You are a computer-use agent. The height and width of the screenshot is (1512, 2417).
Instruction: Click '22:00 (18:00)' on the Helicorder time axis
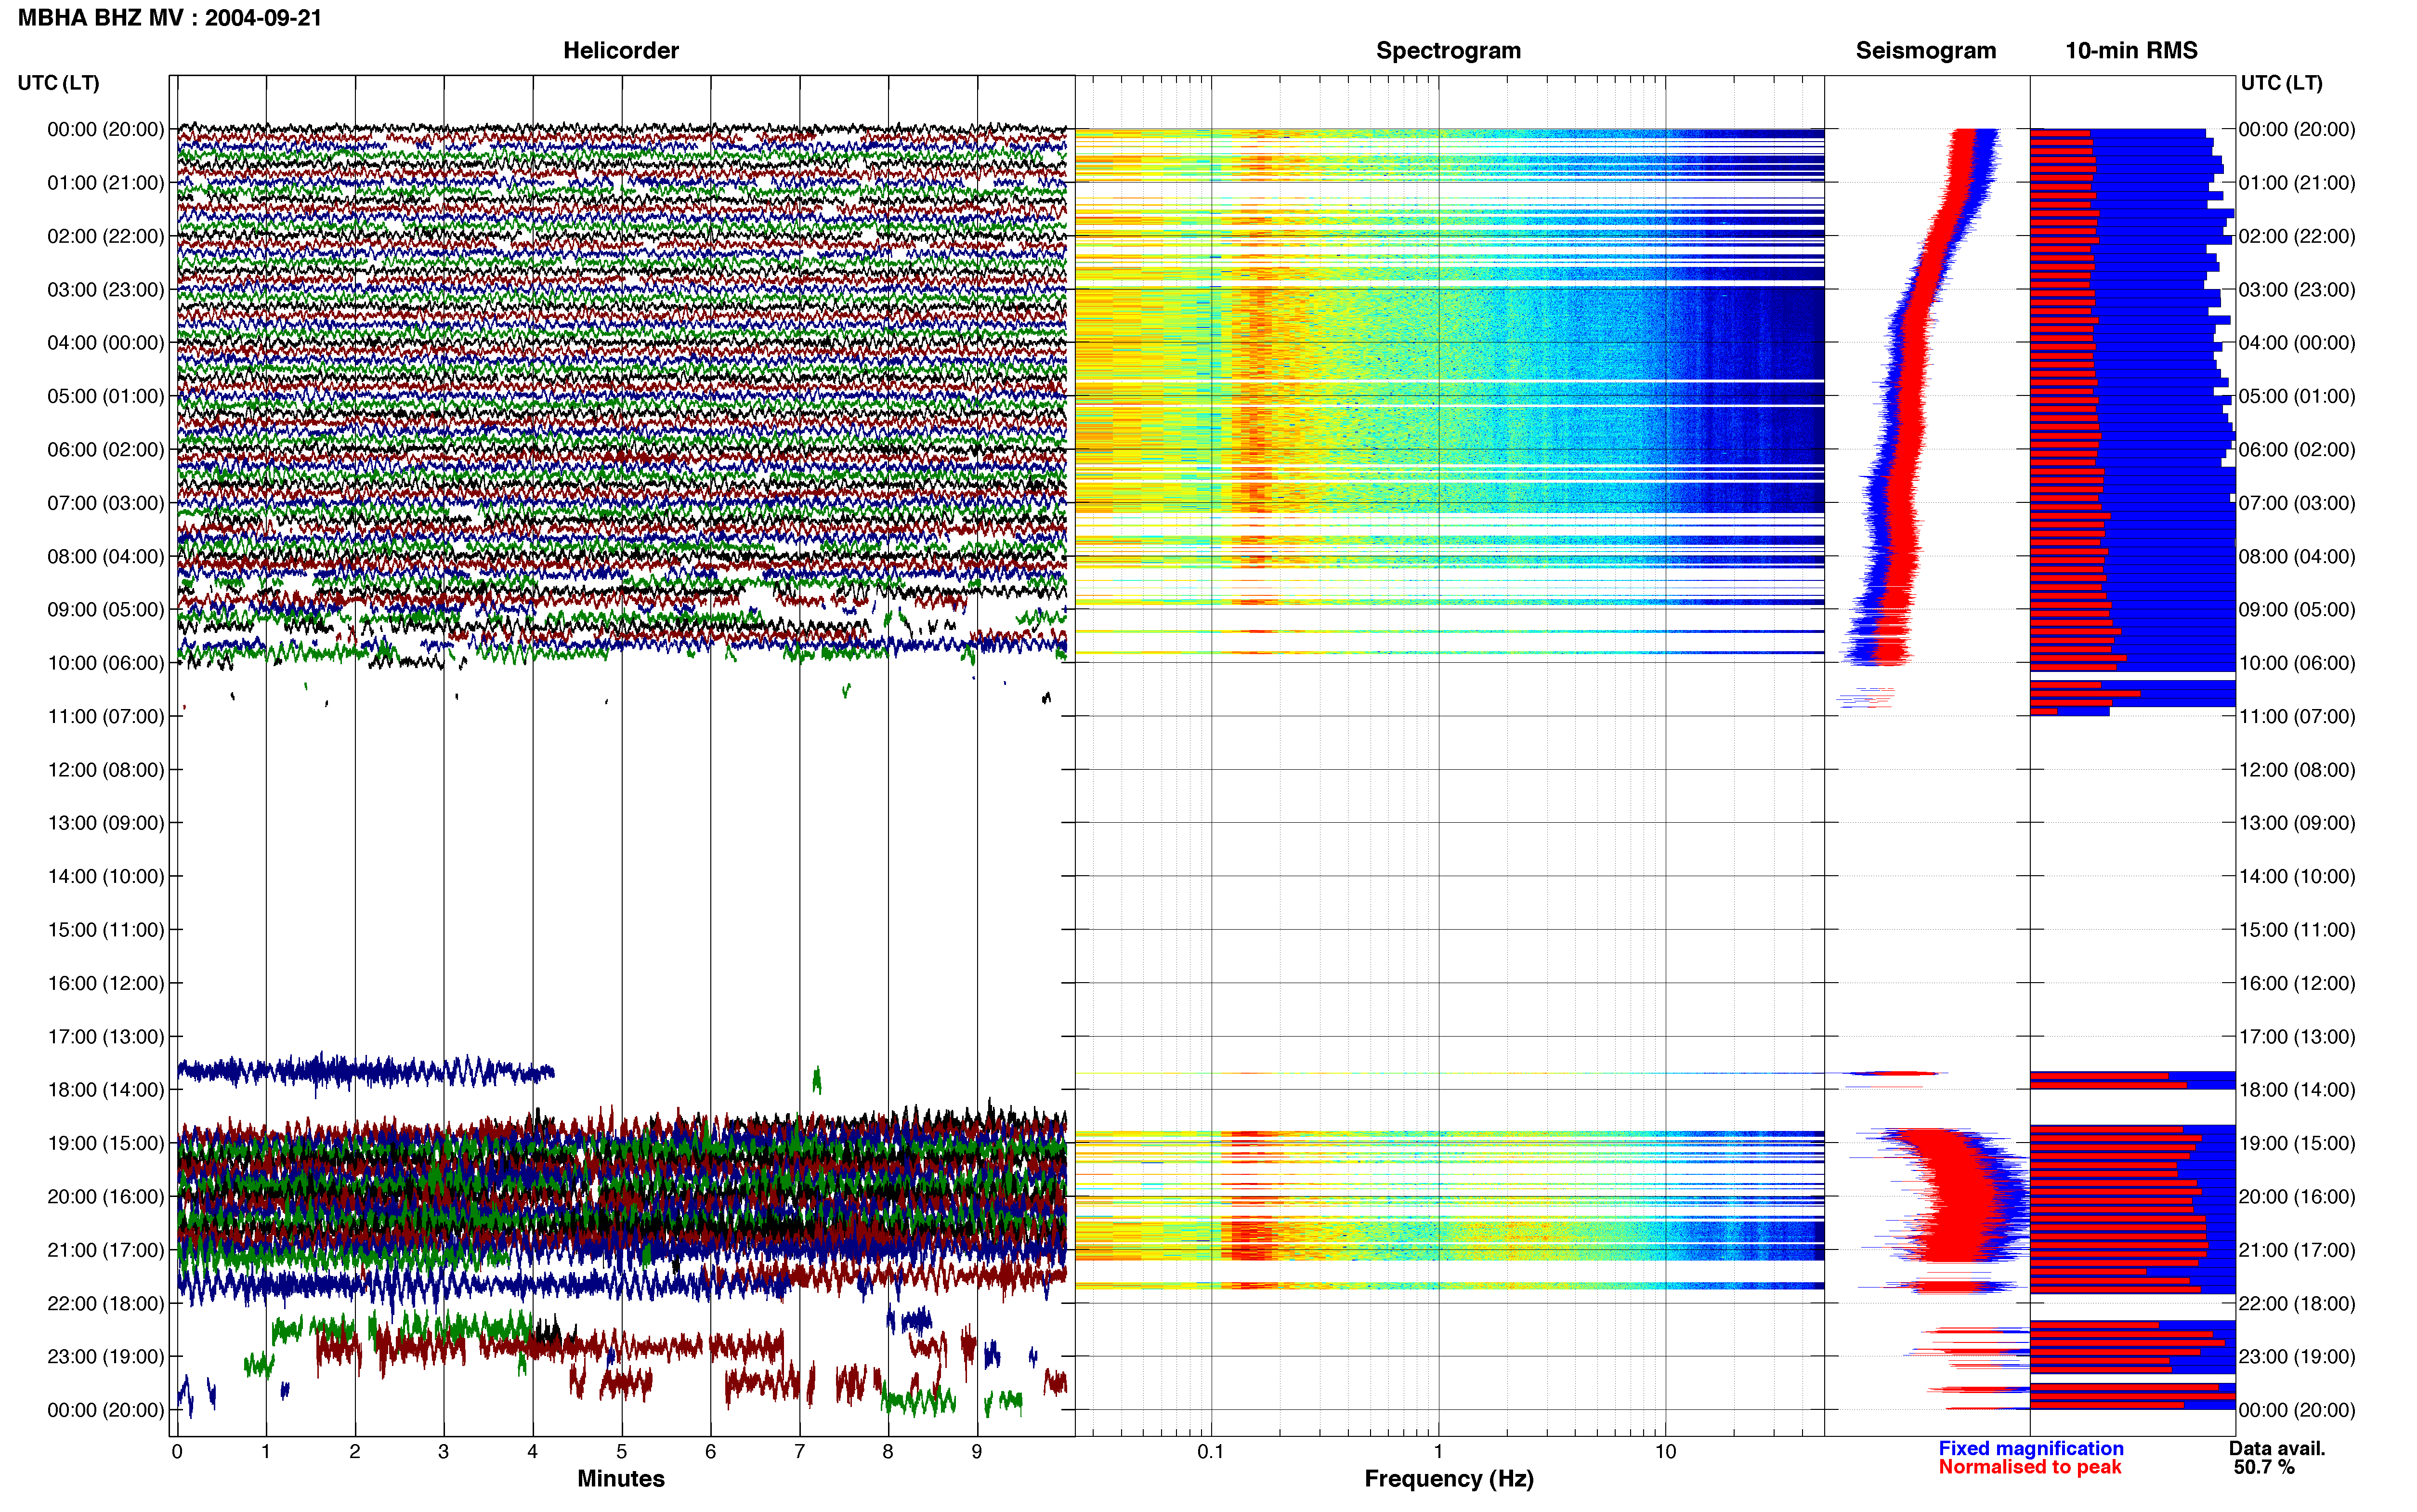(x=106, y=1304)
